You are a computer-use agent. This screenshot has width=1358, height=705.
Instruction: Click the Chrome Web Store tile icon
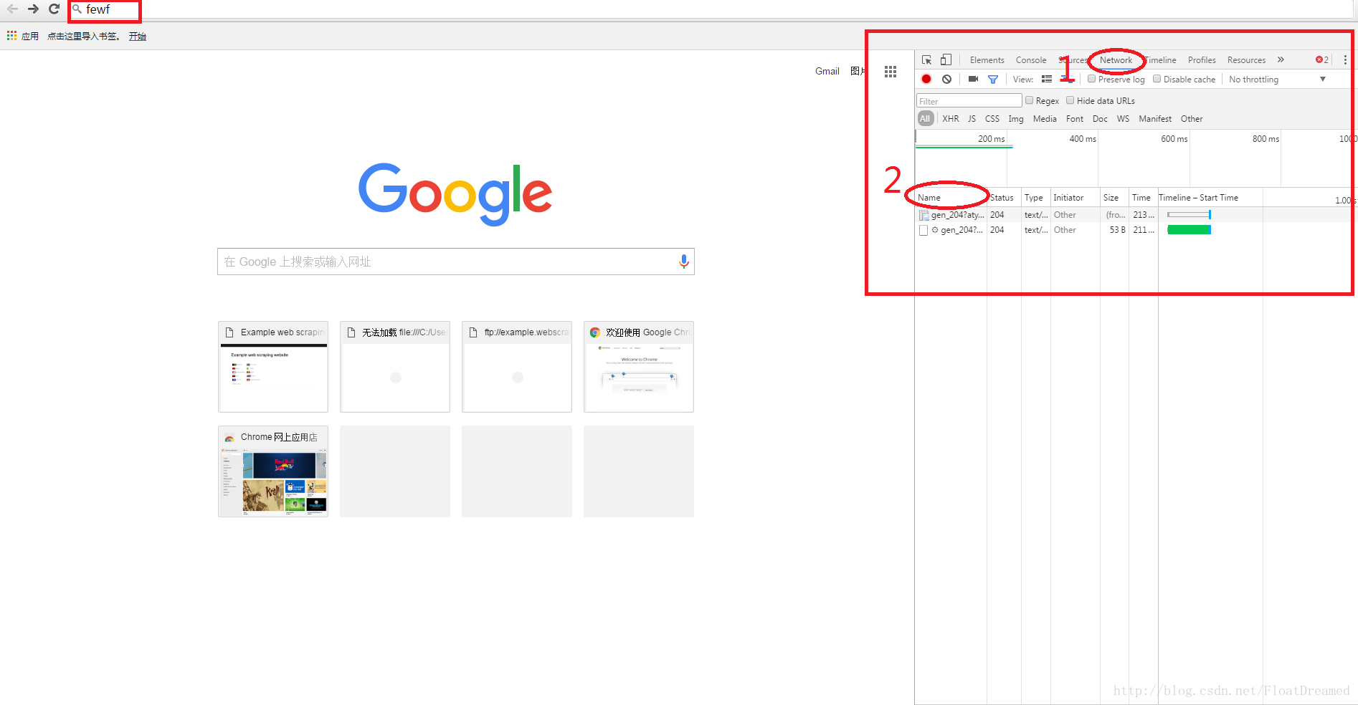[229, 438]
